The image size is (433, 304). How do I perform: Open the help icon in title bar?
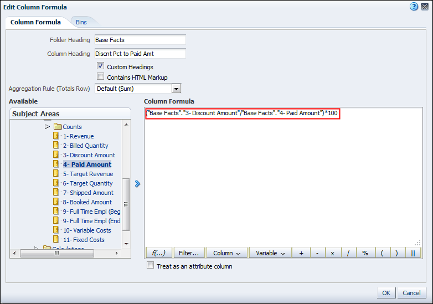(x=414, y=6)
